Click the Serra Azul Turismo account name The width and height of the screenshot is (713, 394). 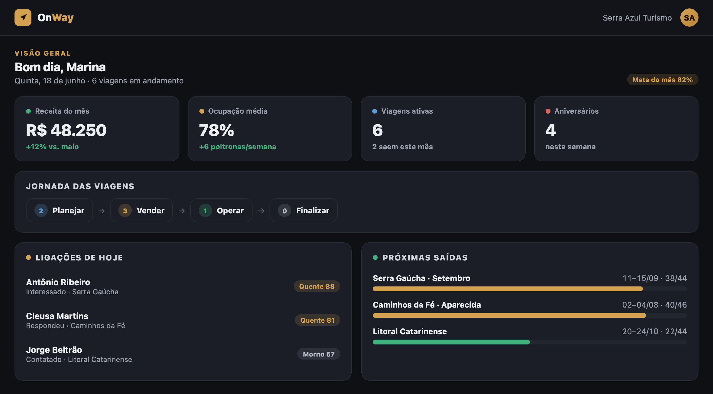[637, 18]
